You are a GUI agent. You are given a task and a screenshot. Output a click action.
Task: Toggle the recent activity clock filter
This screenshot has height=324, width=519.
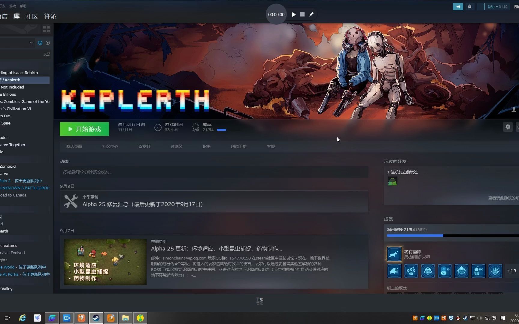(x=40, y=43)
